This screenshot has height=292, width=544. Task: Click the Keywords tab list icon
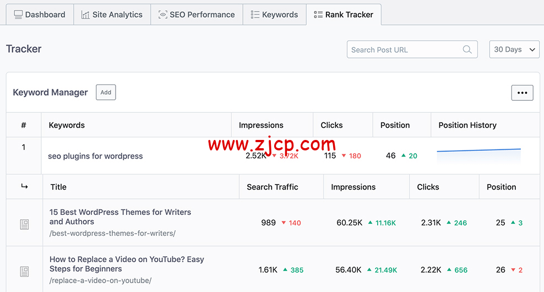coord(255,15)
